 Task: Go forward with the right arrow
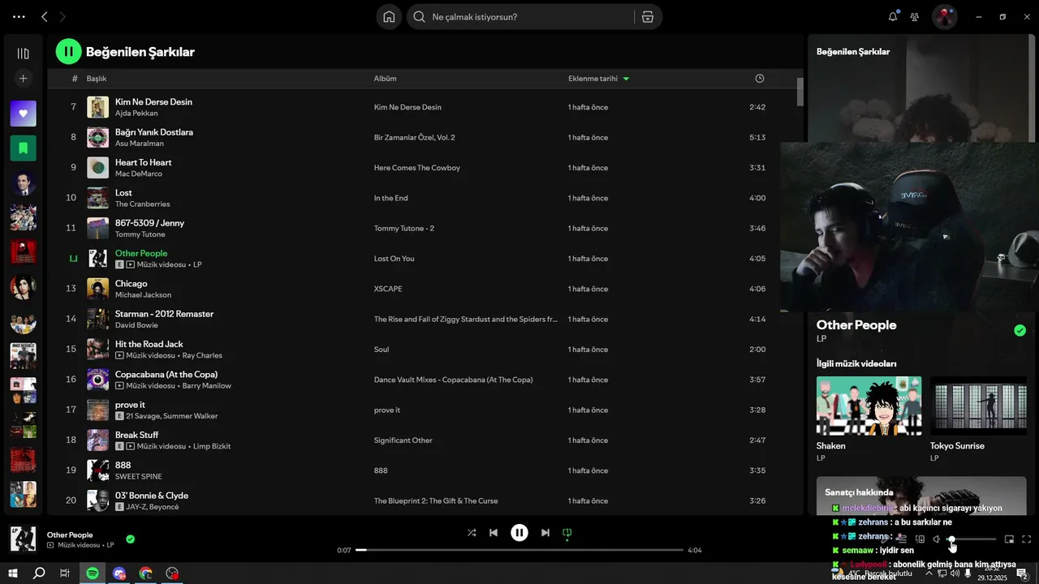click(63, 16)
